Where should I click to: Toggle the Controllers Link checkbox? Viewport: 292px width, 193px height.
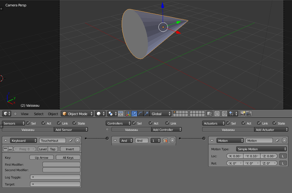167,123
